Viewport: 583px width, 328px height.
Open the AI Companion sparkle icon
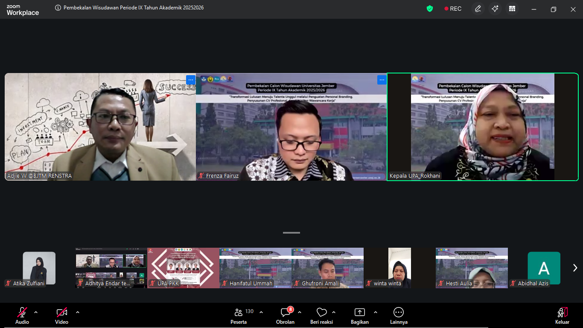(495, 9)
